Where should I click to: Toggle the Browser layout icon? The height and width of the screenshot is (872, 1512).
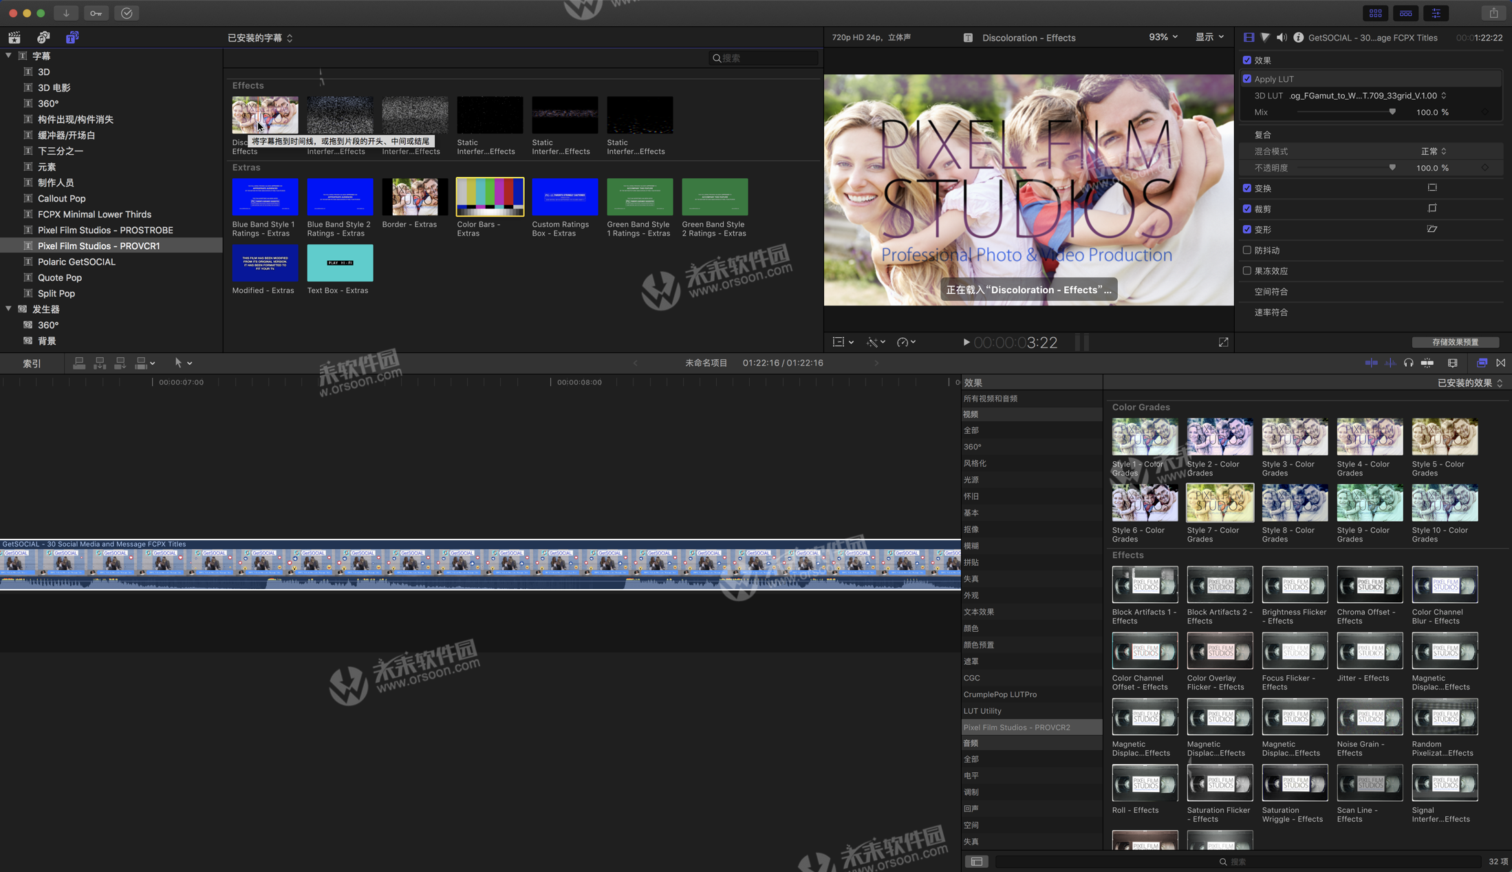click(1376, 13)
